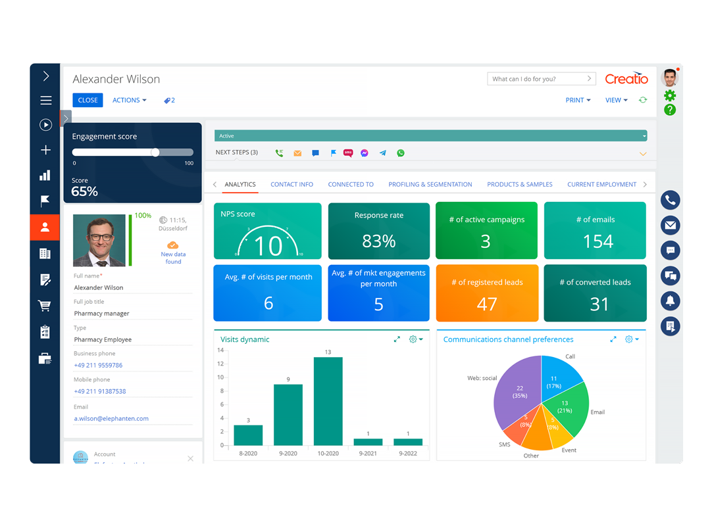Open the PROFILING & SEGMENTATION tab

(x=430, y=184)
